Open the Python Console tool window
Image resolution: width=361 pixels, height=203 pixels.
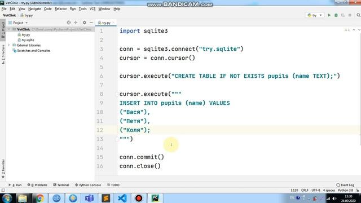pyautogui.click(x=88, y=185)
